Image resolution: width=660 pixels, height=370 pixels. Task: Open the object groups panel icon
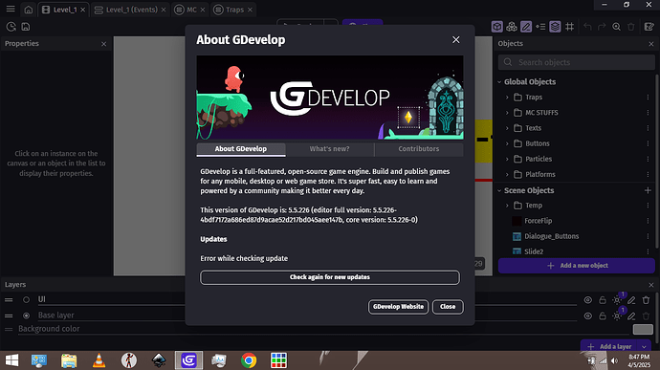click(x=512, y=27)
